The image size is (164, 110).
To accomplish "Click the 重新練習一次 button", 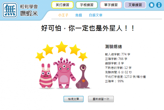I will tap(101, 99).
